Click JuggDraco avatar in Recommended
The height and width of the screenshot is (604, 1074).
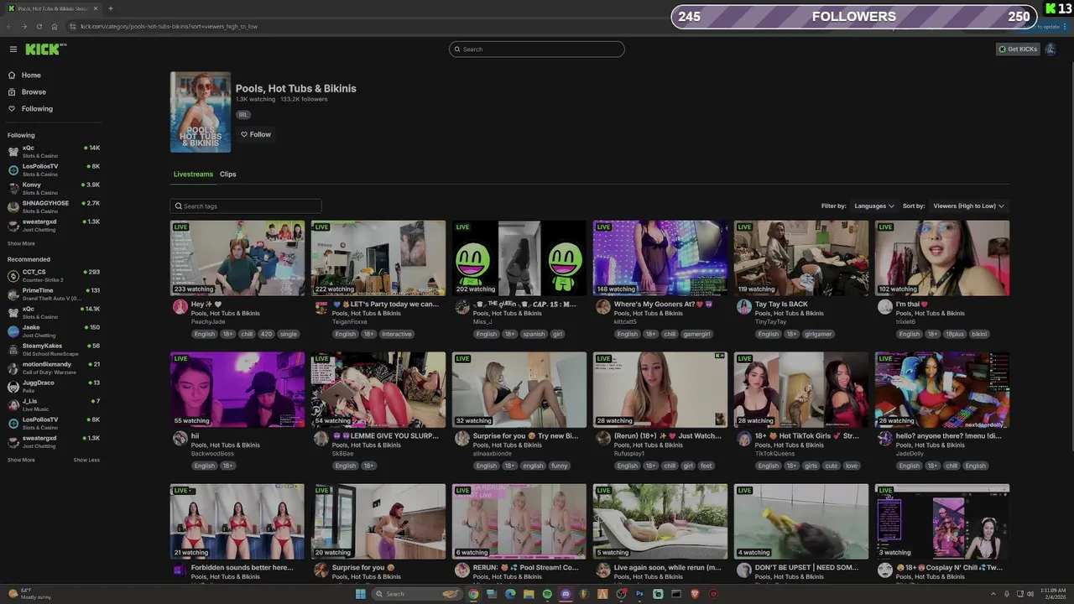(13, 387)
